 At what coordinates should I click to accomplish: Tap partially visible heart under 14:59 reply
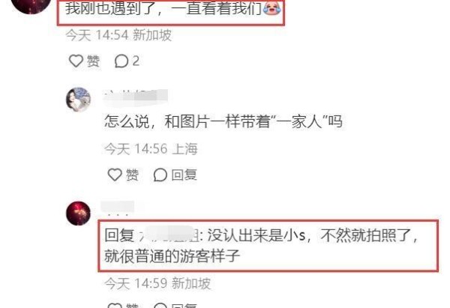[x=115, y=305]
